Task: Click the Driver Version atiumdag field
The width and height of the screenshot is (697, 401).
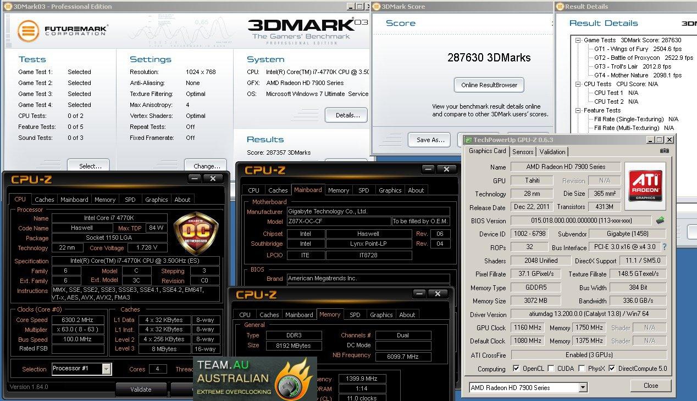Action: click(x=589, y=314)
